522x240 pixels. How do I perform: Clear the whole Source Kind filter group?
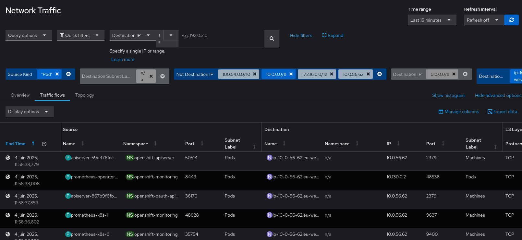68,74
